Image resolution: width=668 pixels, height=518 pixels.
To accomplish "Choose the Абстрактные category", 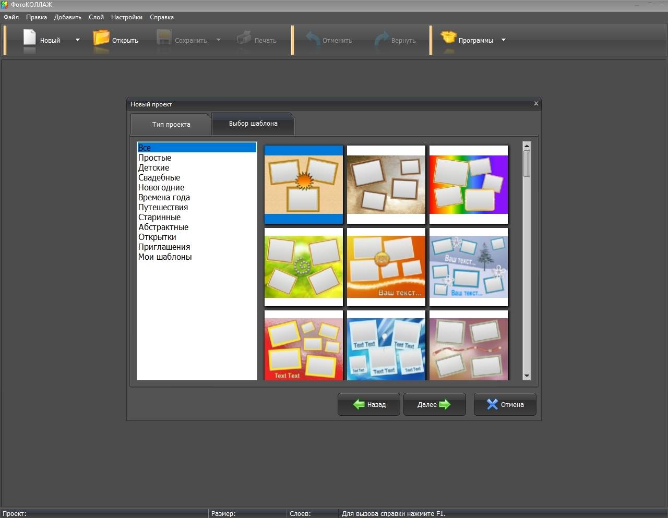I will pyautogui.click(x=197, y=227).
